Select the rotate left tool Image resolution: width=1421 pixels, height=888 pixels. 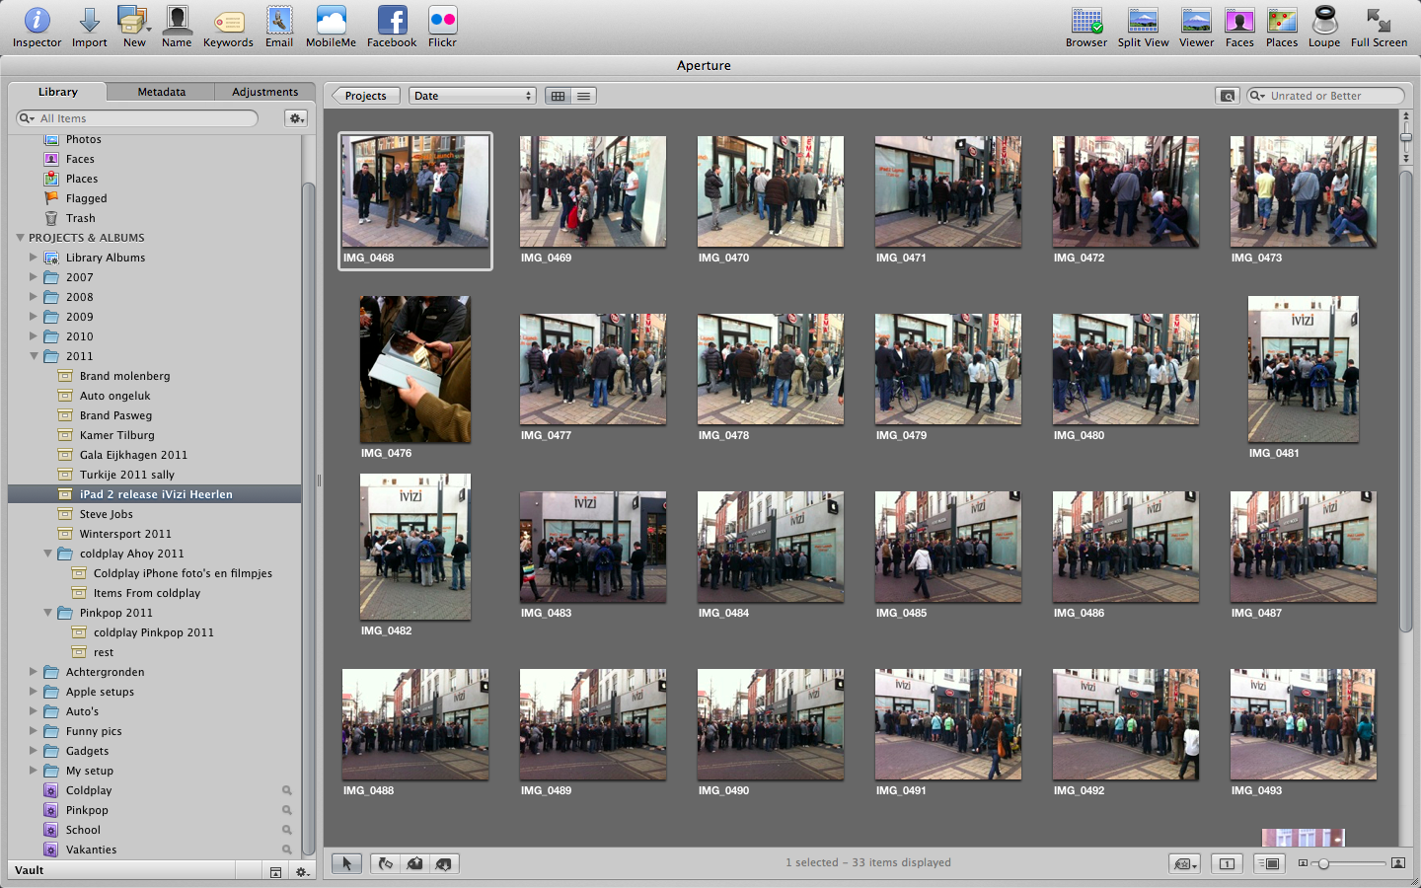[386, 863]
